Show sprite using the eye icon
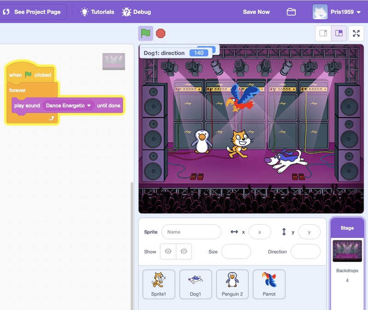The height and width of the screenshot is (310, 368). pyautogui.click(x=168, y=252)
